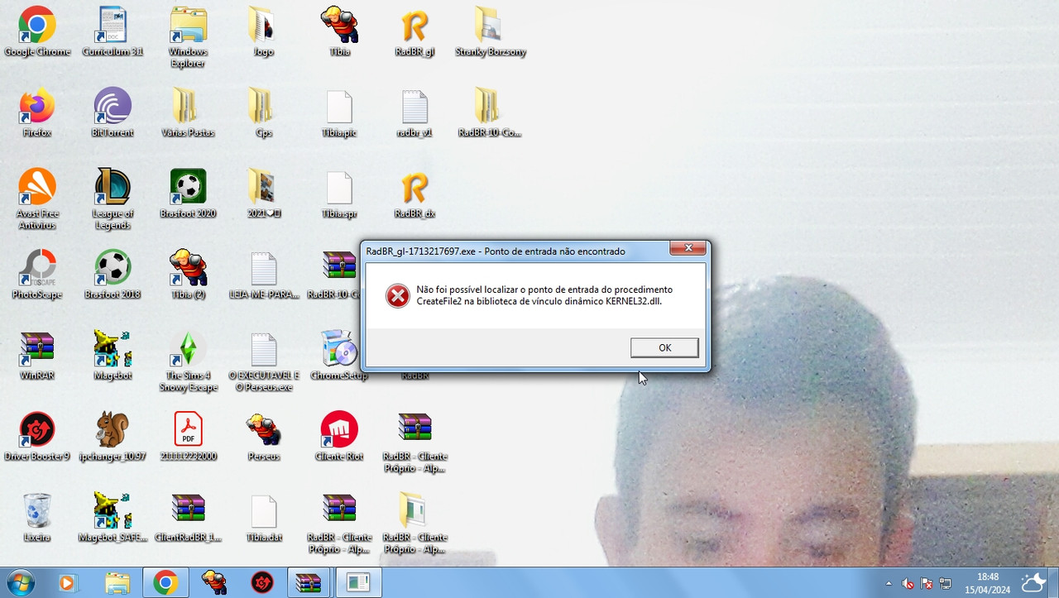The height and width of the screenshot is (598, 1059).
Task: Select the BitTorrent desktop icon
Action: click(113, 113)
